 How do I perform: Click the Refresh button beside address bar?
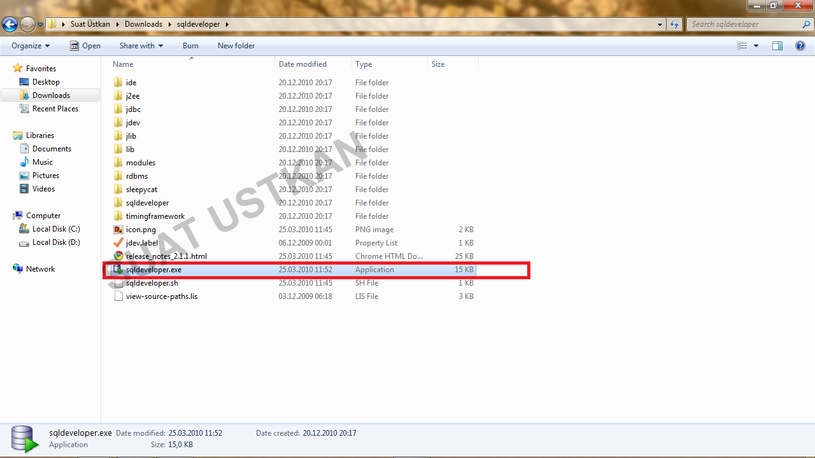click(x=674, y=24)
